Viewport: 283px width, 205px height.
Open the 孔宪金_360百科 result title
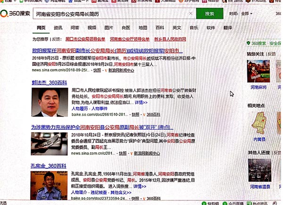point(49,166)
